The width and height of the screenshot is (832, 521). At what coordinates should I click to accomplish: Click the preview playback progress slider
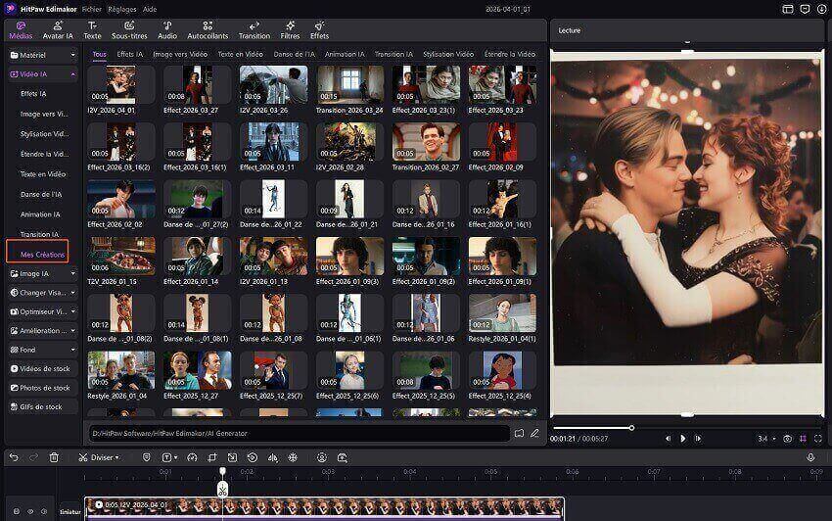tap(685, 427)
